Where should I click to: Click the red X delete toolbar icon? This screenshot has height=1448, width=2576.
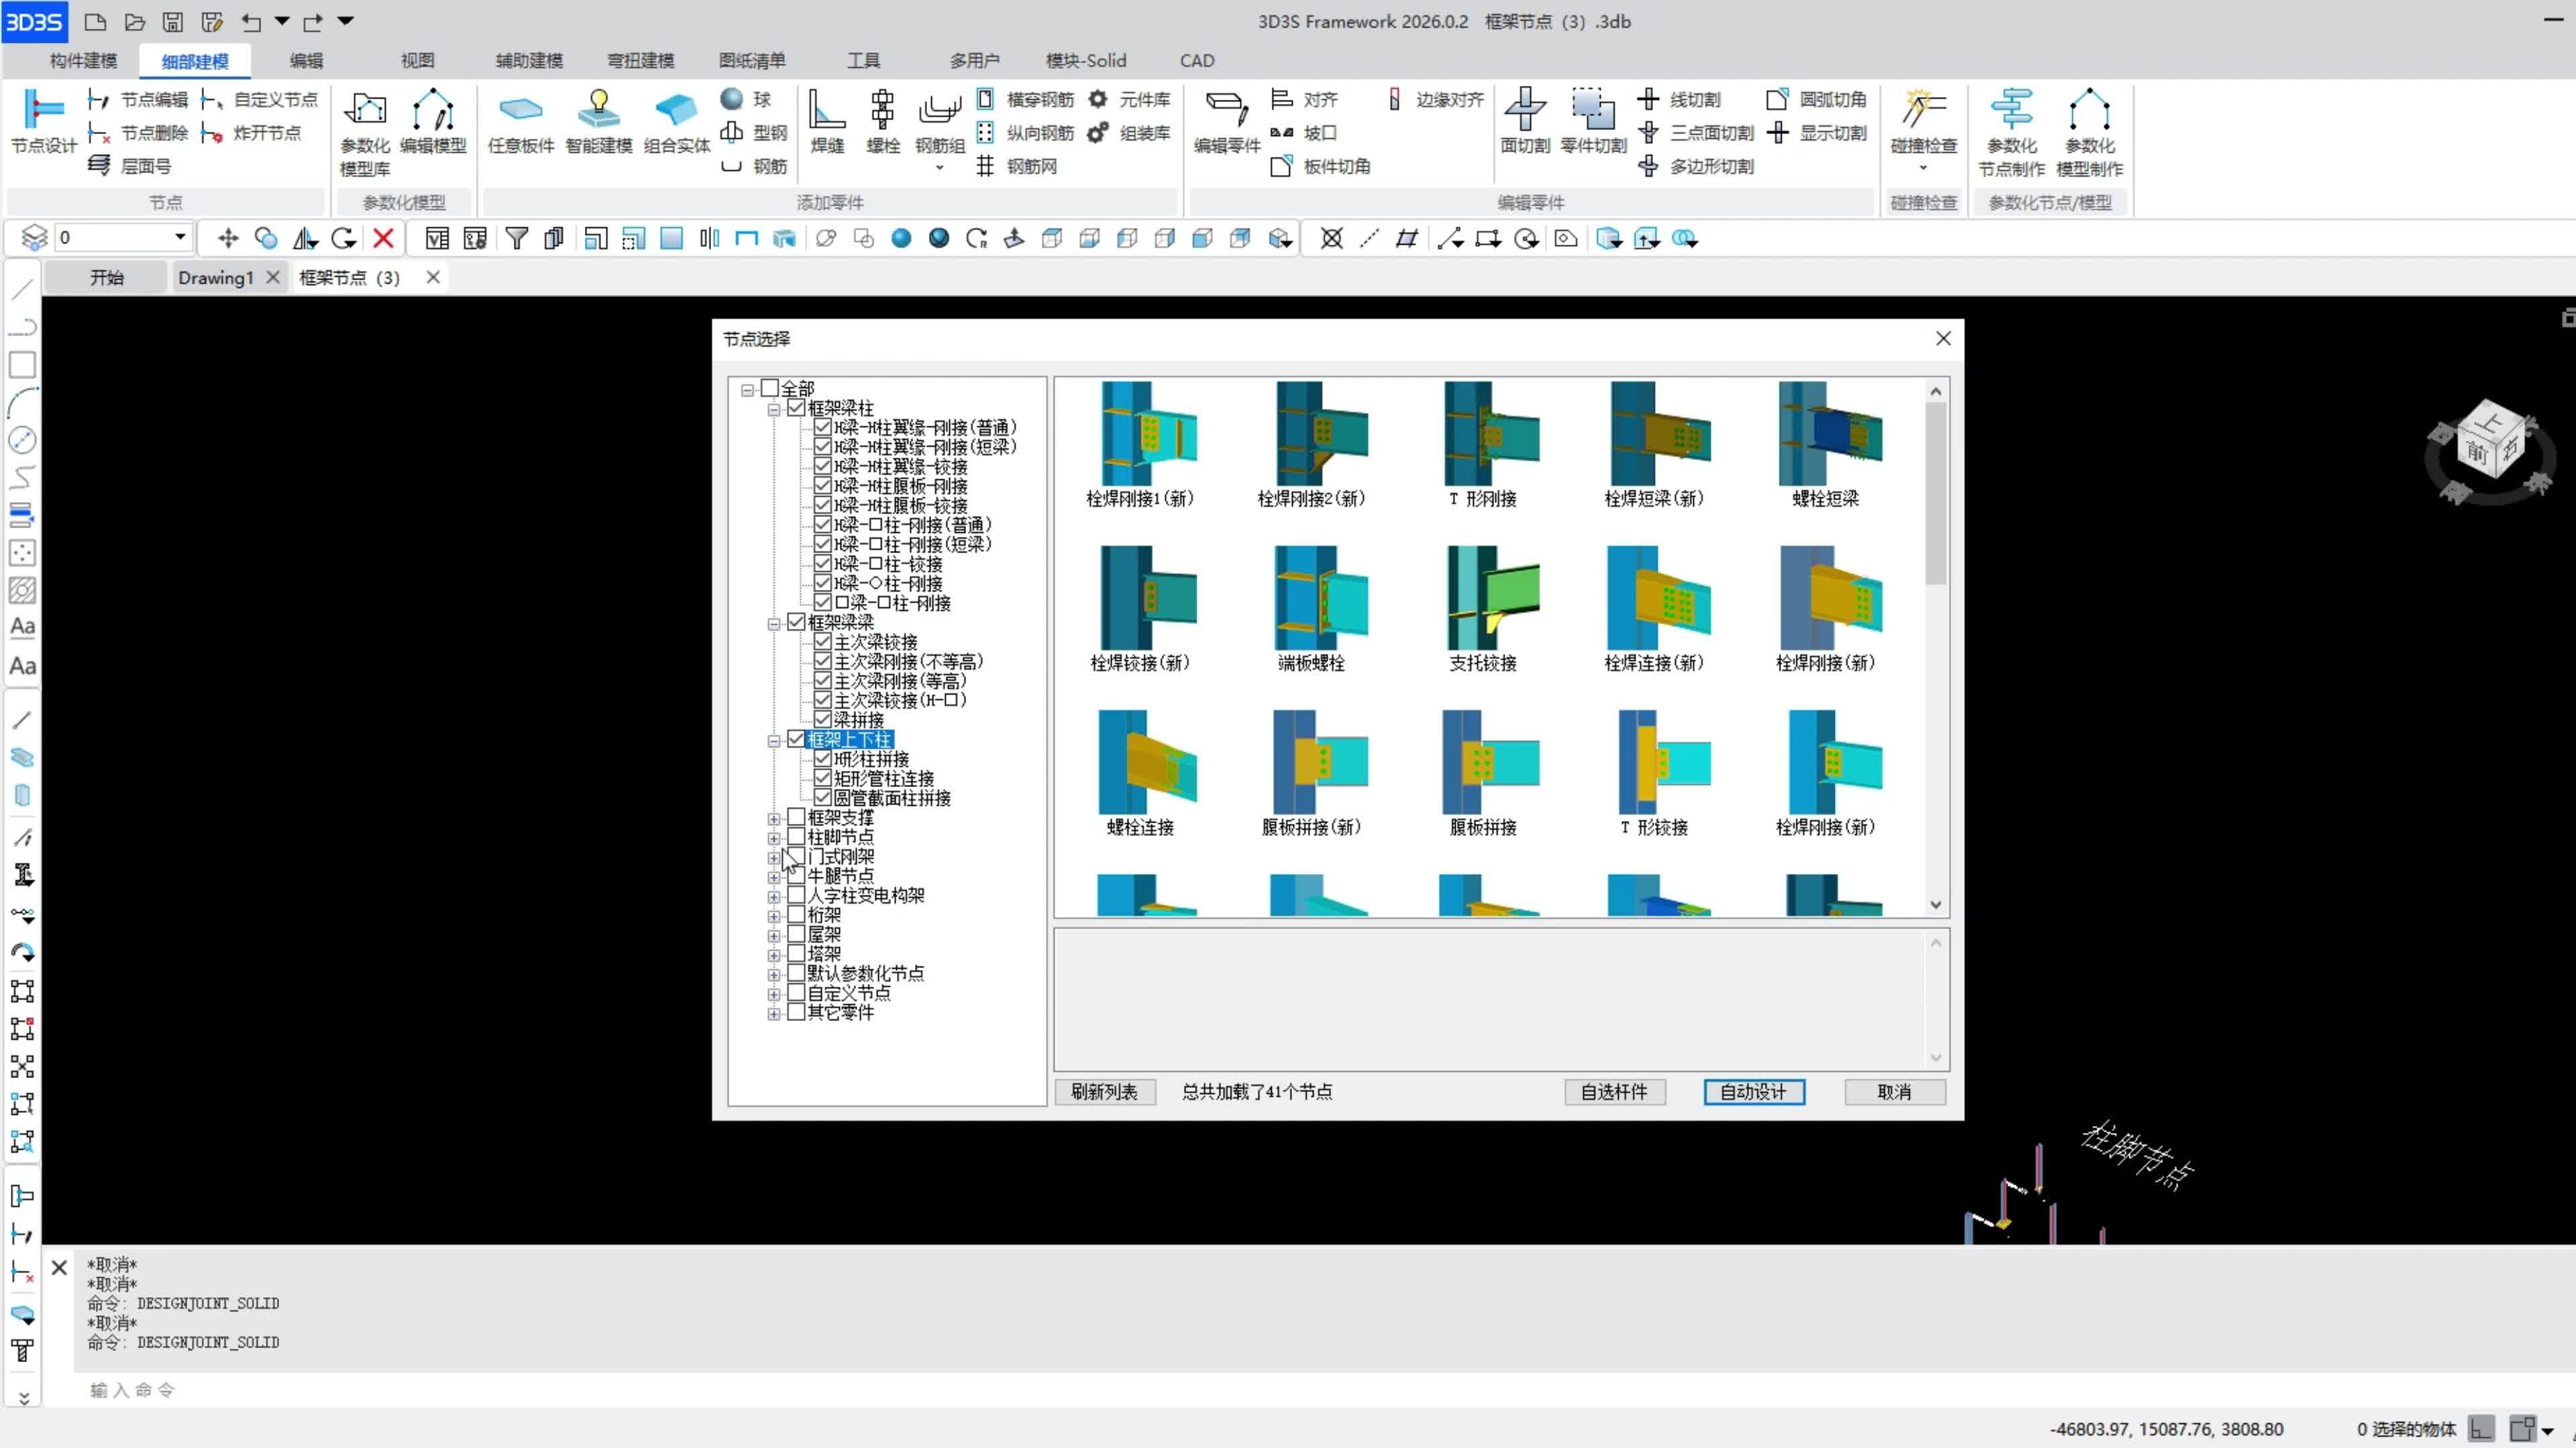383,238
